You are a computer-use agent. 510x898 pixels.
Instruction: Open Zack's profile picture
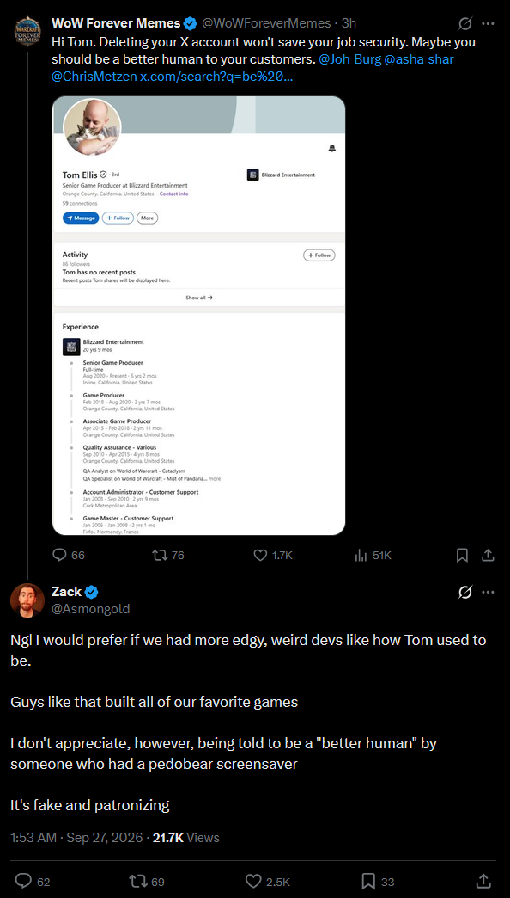pos(27,600)
